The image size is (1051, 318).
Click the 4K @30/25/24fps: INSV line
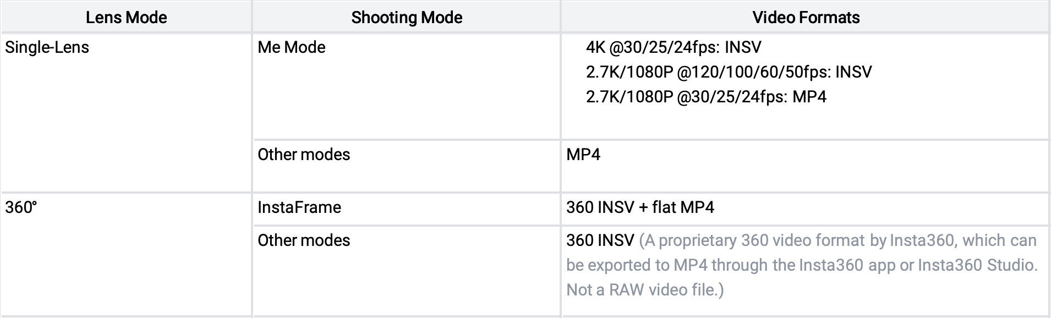click(x=673, y=47)
